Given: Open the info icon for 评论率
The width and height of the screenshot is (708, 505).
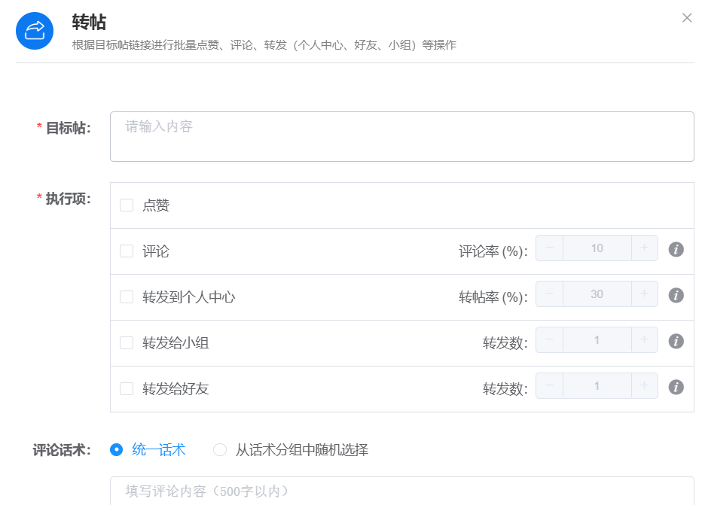Looking at the screenshot, I should pos(676,249).
